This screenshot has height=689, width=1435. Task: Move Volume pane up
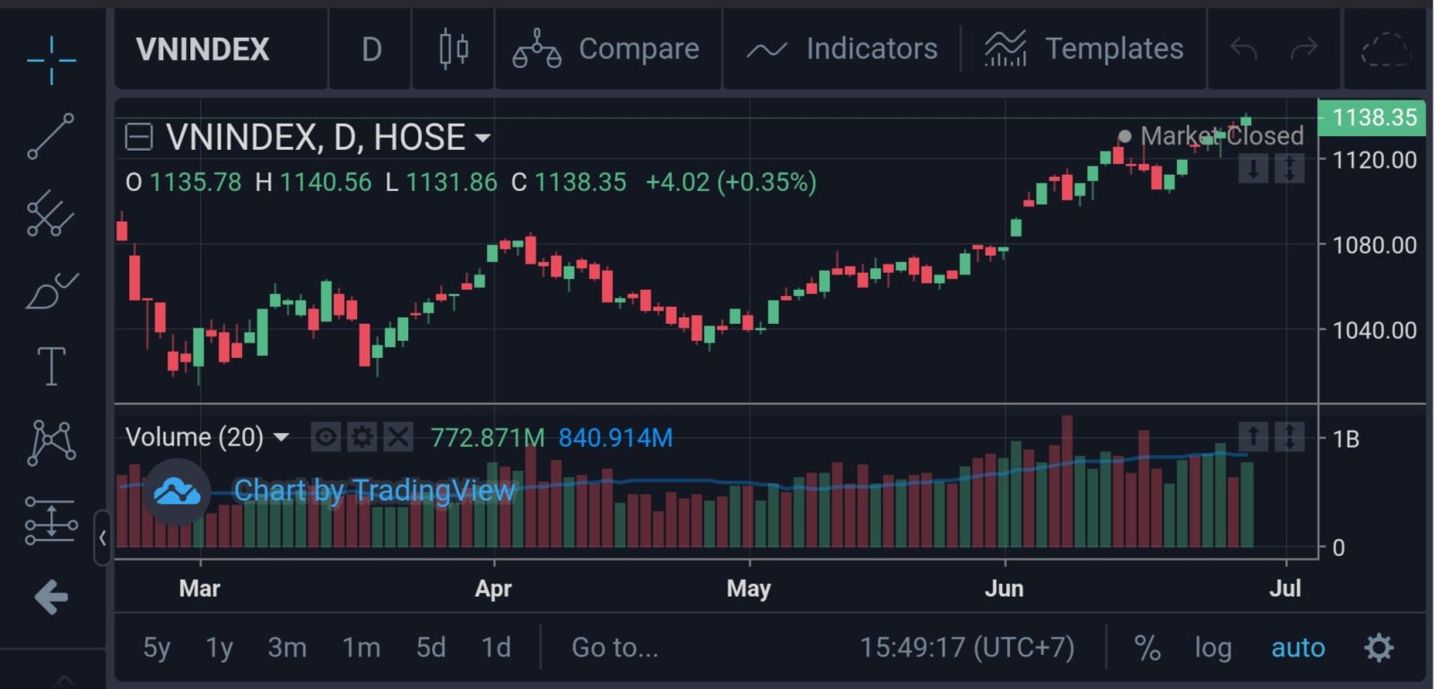coord(1253,437)
